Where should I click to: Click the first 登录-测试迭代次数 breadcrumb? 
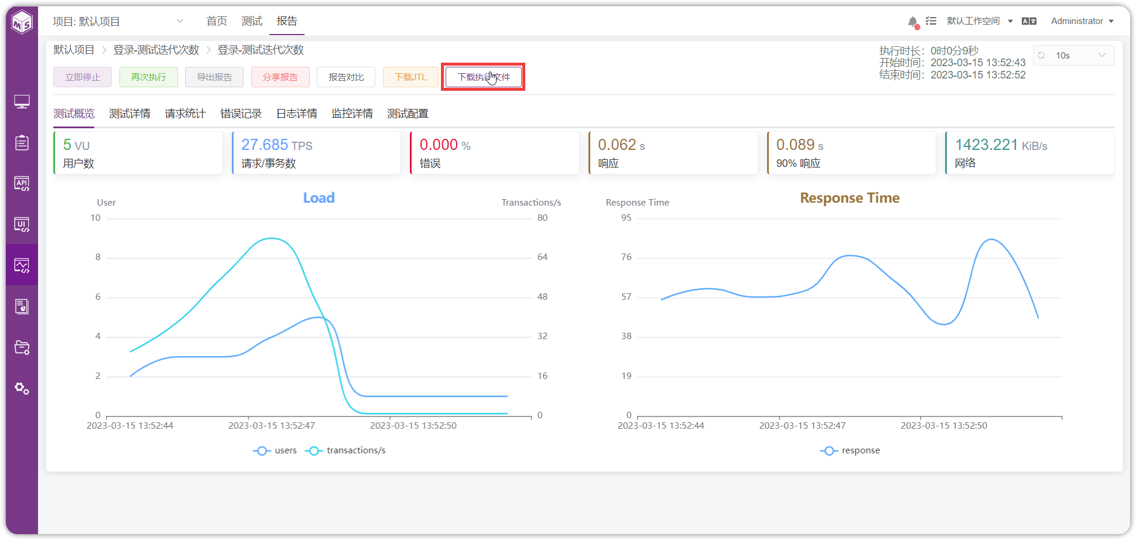pos(156,50)
